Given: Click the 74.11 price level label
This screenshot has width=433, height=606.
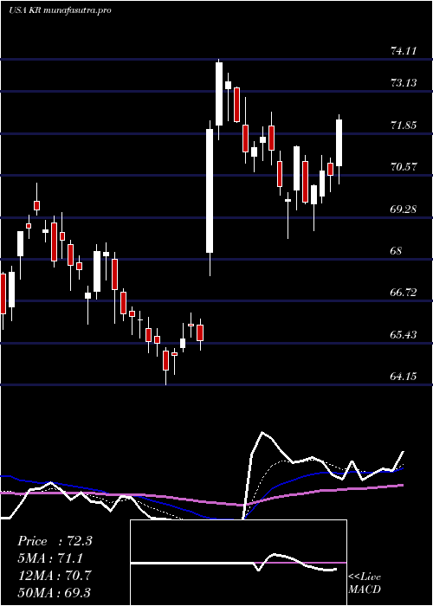Looking at the screenshot, I should click(404, 50).
